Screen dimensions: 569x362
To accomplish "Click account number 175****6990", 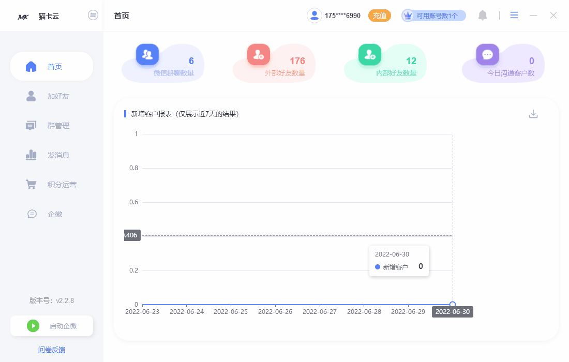I will tap(342, 16).
